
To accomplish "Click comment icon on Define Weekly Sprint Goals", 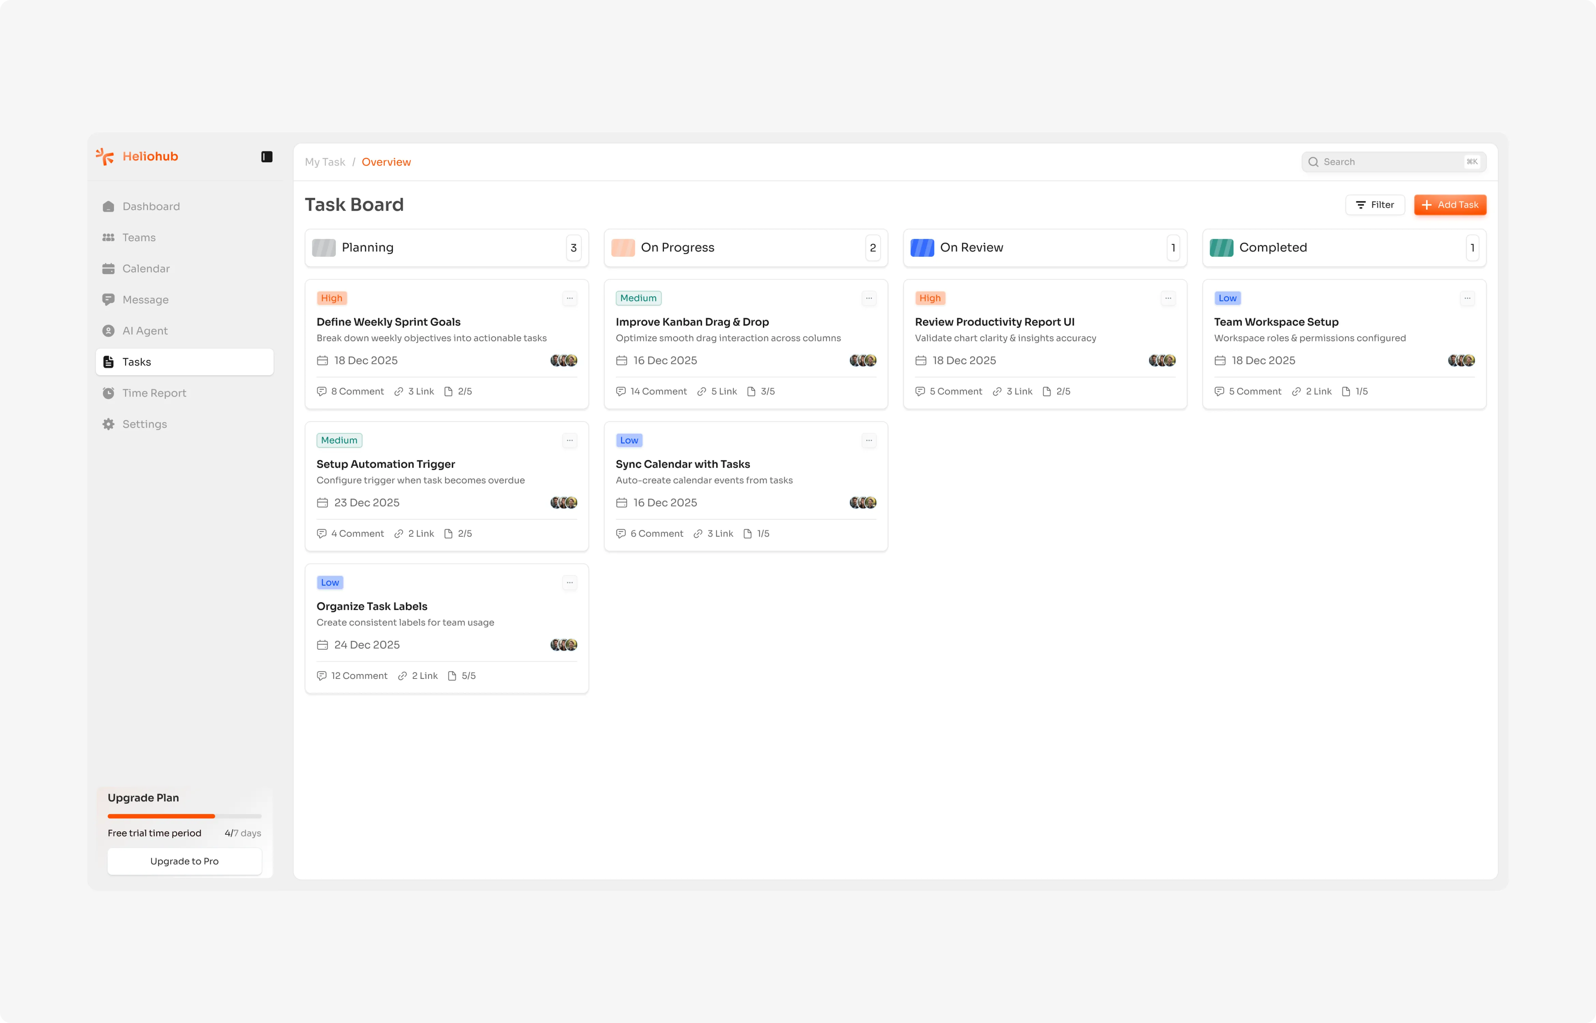I will pos(322,391).
